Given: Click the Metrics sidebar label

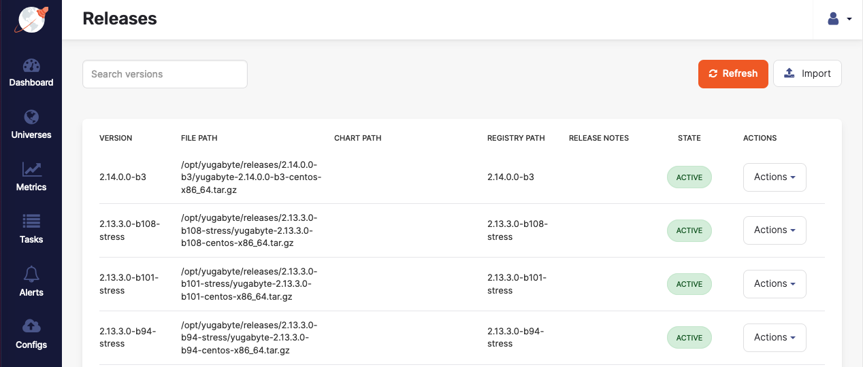Looking at the screenshot, I should point(31,187).
